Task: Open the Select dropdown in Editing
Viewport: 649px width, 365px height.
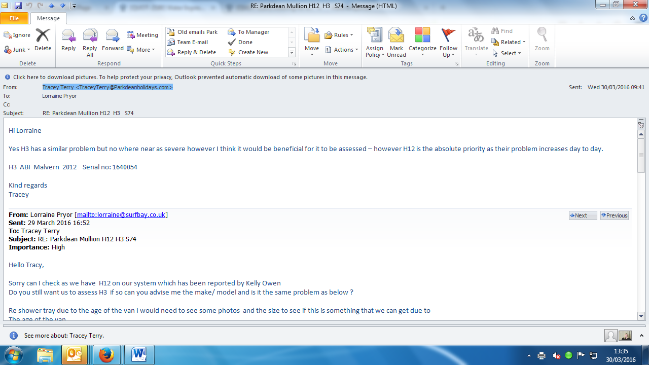Action: [x=507, y=53]
